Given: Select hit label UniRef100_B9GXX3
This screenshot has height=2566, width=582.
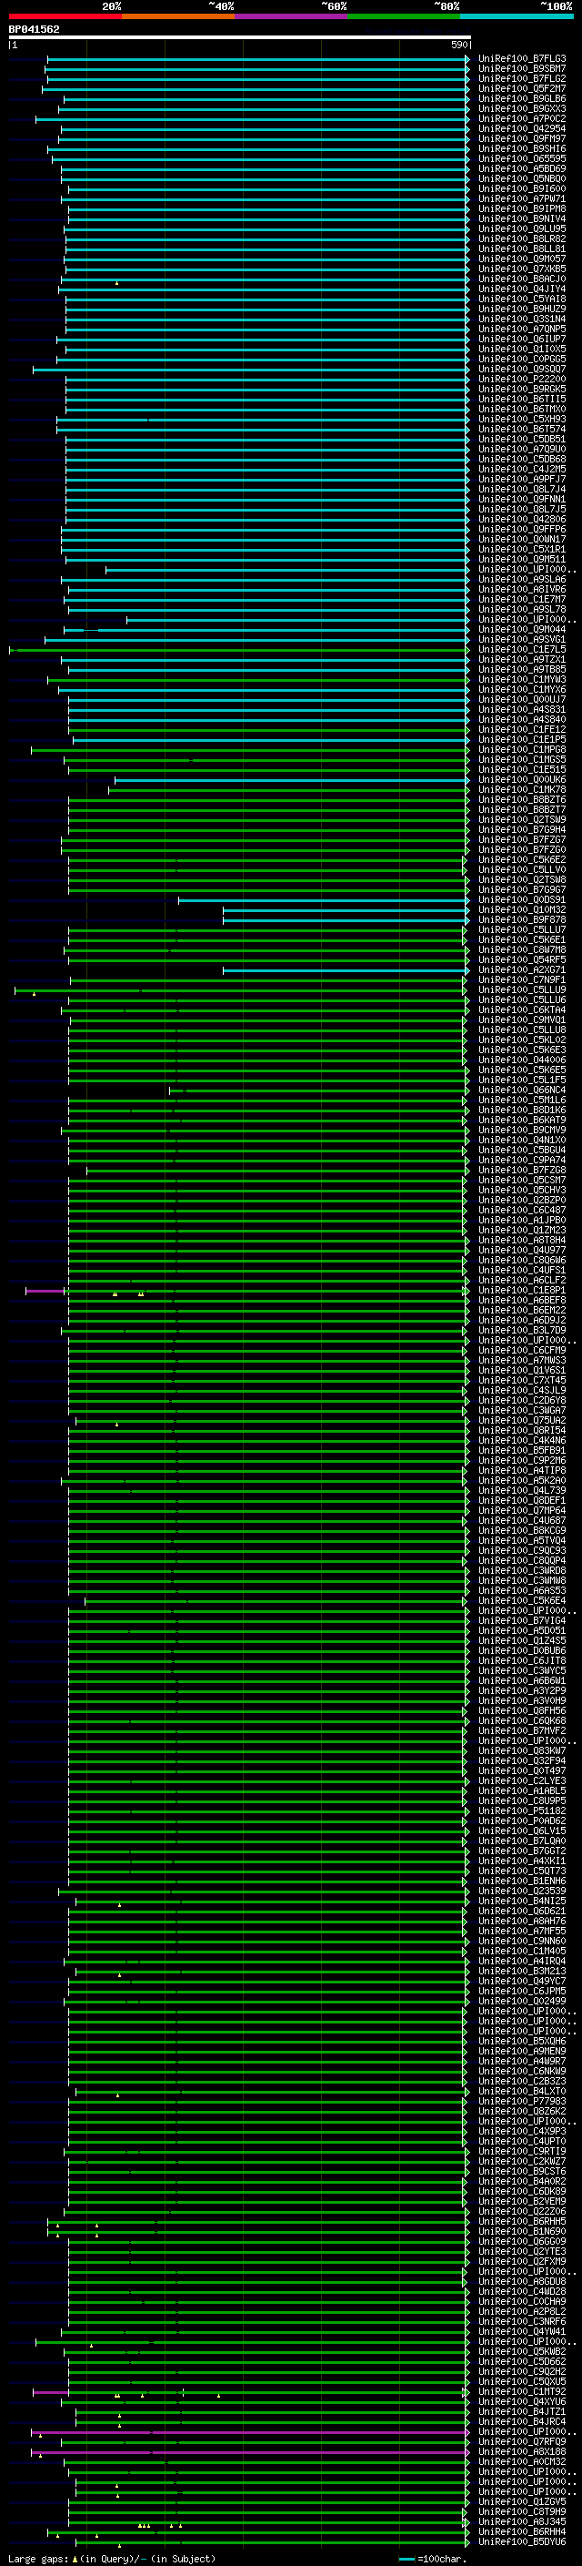Looking at the screenshot, I should (521, 109).
